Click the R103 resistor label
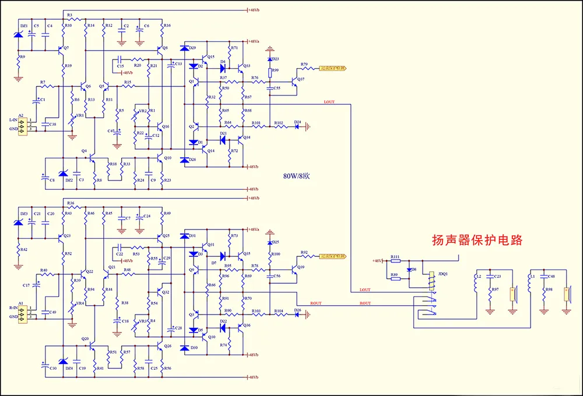 256,310
